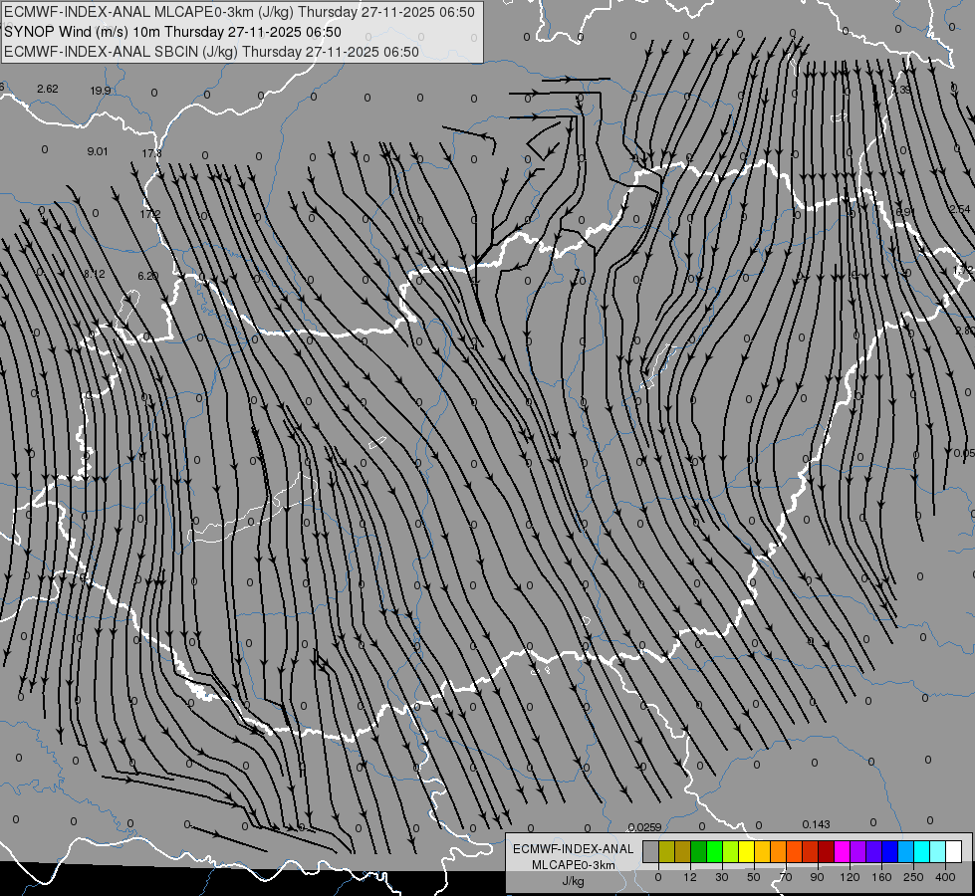Click the cyan legend swatch
Image resolution: width=975 pixels, height=896 pixels.
(x=921, y=851)
